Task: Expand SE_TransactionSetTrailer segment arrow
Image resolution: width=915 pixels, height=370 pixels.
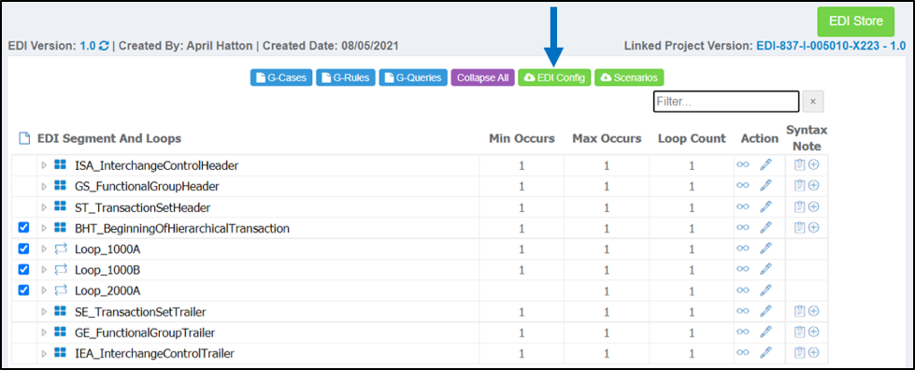Action: [x=43, y=312]
